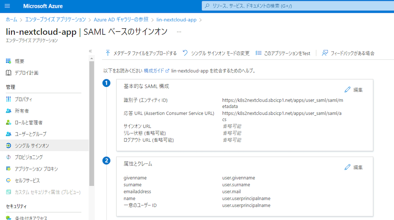Open ロールと管理者 menu item
The width and height of the screenshot is (394, 220).
28,122
